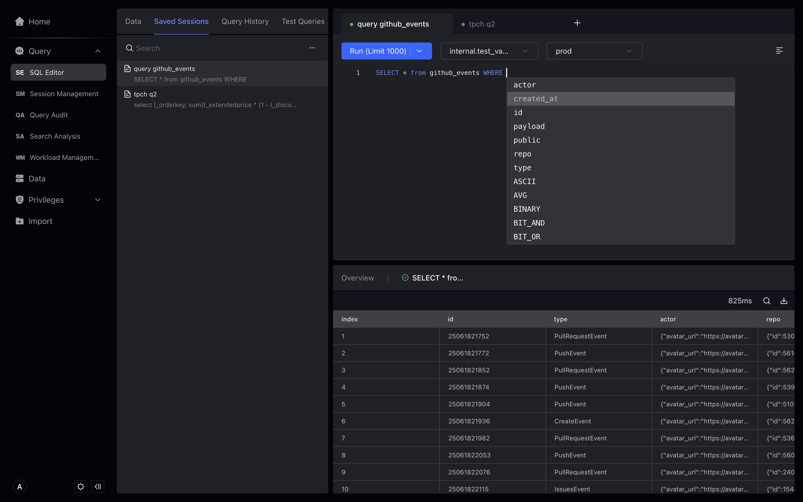
Task: Open the user avatar A menu
Action: (20, 487)
